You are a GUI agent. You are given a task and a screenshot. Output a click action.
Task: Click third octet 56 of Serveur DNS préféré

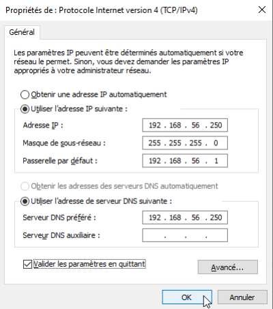(195, 218)
